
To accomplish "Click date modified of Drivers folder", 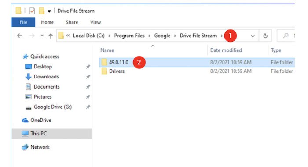I will click(231, 71).
